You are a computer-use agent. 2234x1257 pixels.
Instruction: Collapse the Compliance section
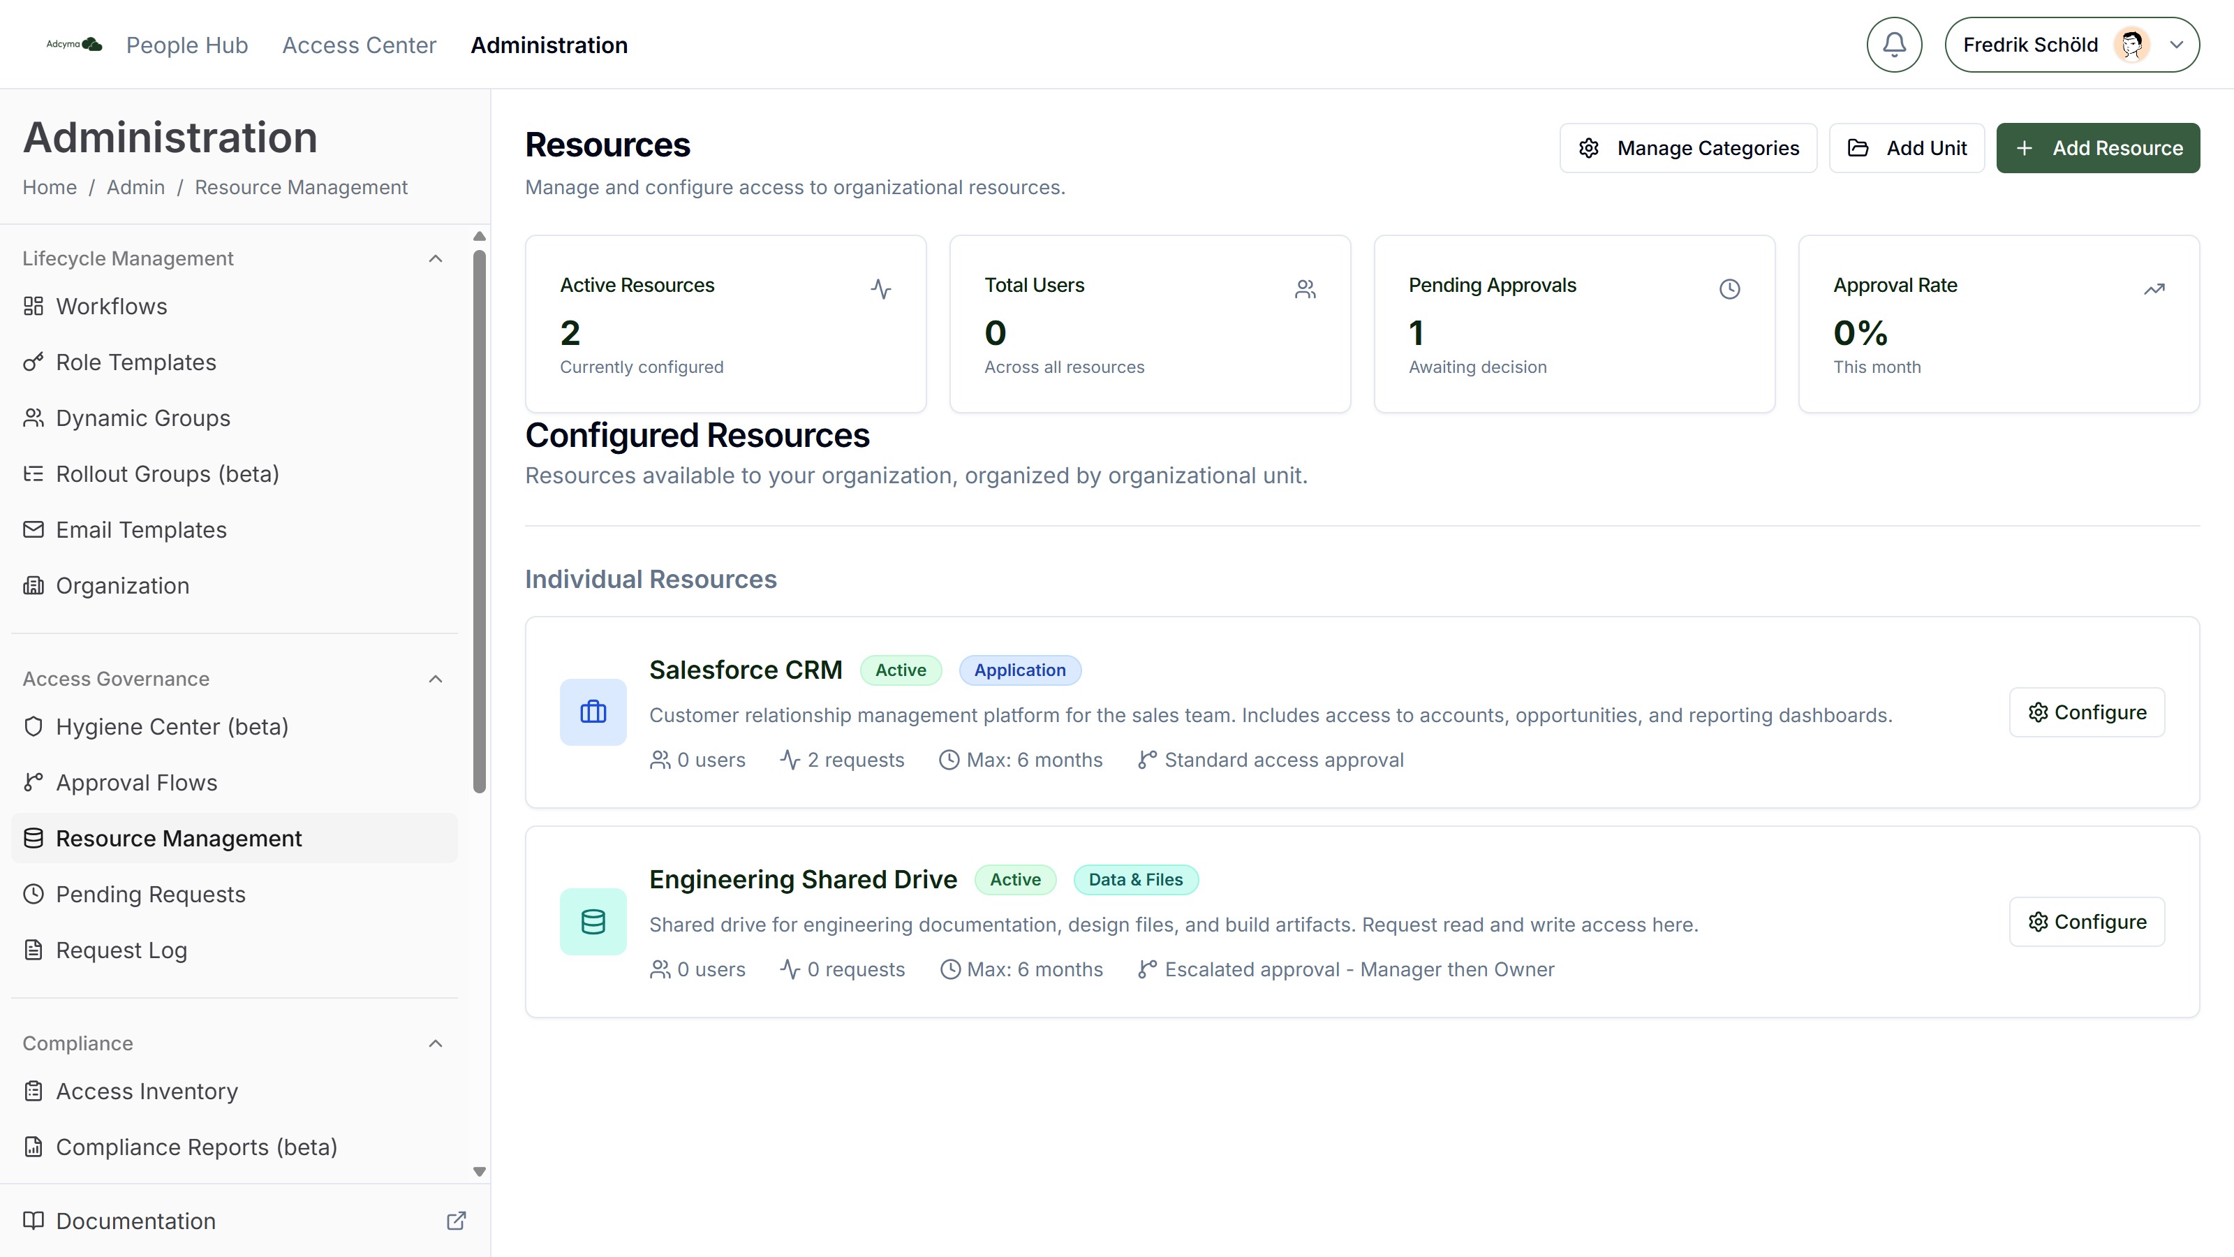[436, 1043]
